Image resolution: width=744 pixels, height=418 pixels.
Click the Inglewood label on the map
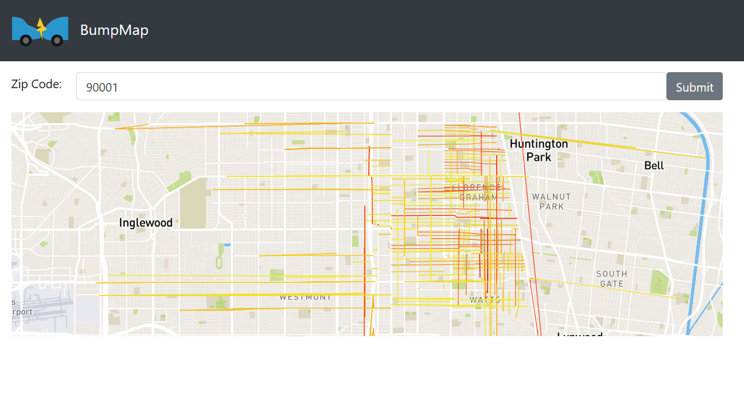[145, 222]
